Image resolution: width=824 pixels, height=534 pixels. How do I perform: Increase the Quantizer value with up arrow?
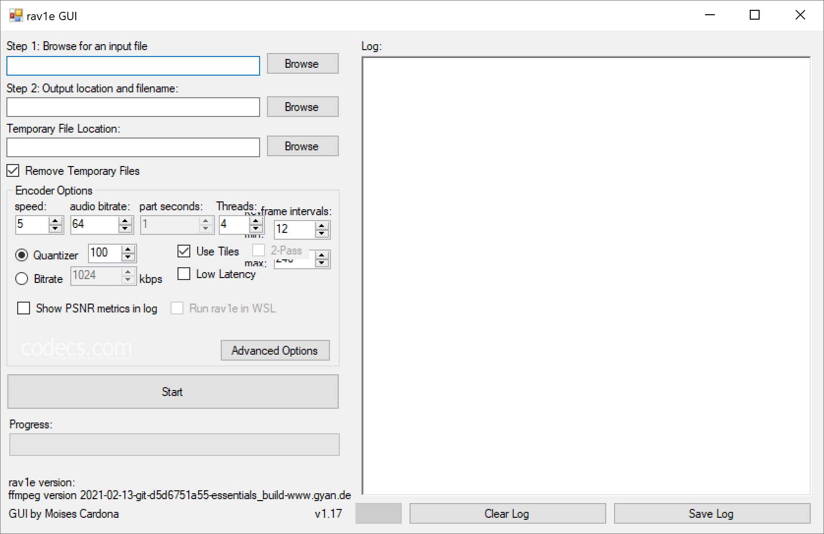[x=128, y=249]
